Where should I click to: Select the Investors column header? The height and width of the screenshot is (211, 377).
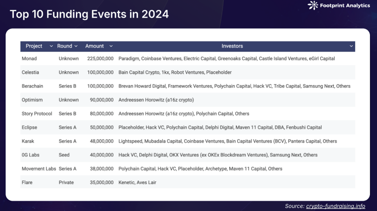[x=232, y=46]
